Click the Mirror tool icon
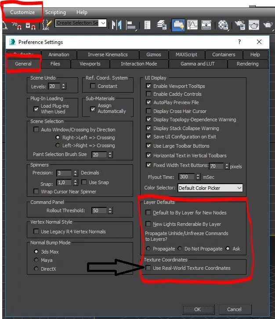Viewport: 275px width, 319px height. 116,25
